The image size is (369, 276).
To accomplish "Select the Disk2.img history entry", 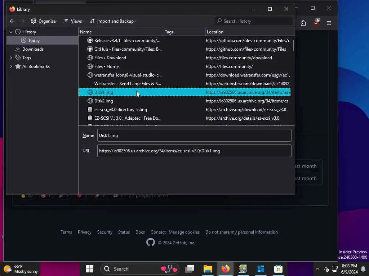I will (184, 101).
